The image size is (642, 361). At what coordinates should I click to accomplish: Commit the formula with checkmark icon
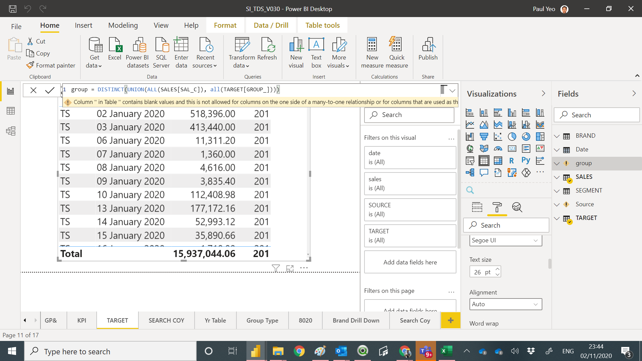pyautogui.click(x=49, y=90)
